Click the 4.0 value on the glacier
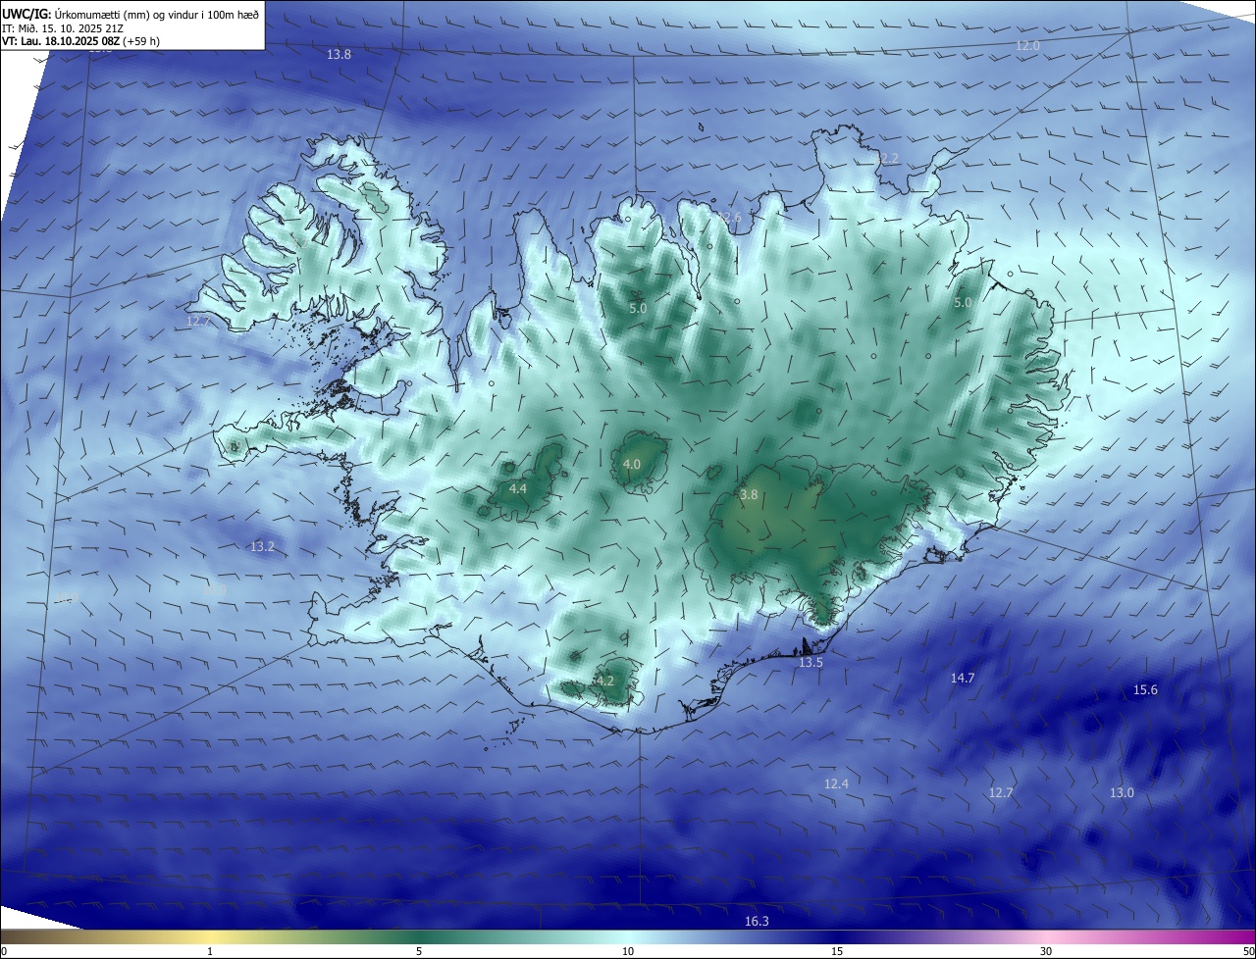Viewport: 1256px width, 959px height. (632, 464)
